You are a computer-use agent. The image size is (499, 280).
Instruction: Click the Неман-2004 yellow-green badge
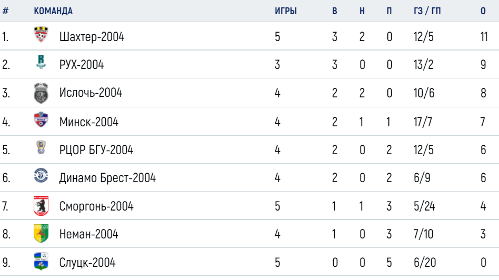(x=41, y=233)
